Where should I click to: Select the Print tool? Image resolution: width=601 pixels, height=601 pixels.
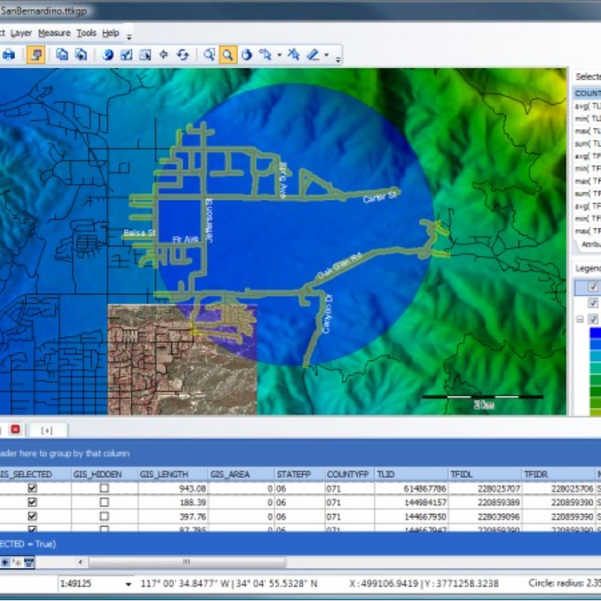pos(9,54)
